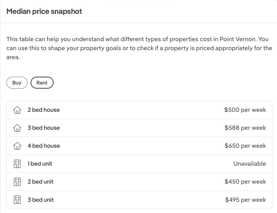
Task: Click the $500 per week price
Action: pos(245,110)
